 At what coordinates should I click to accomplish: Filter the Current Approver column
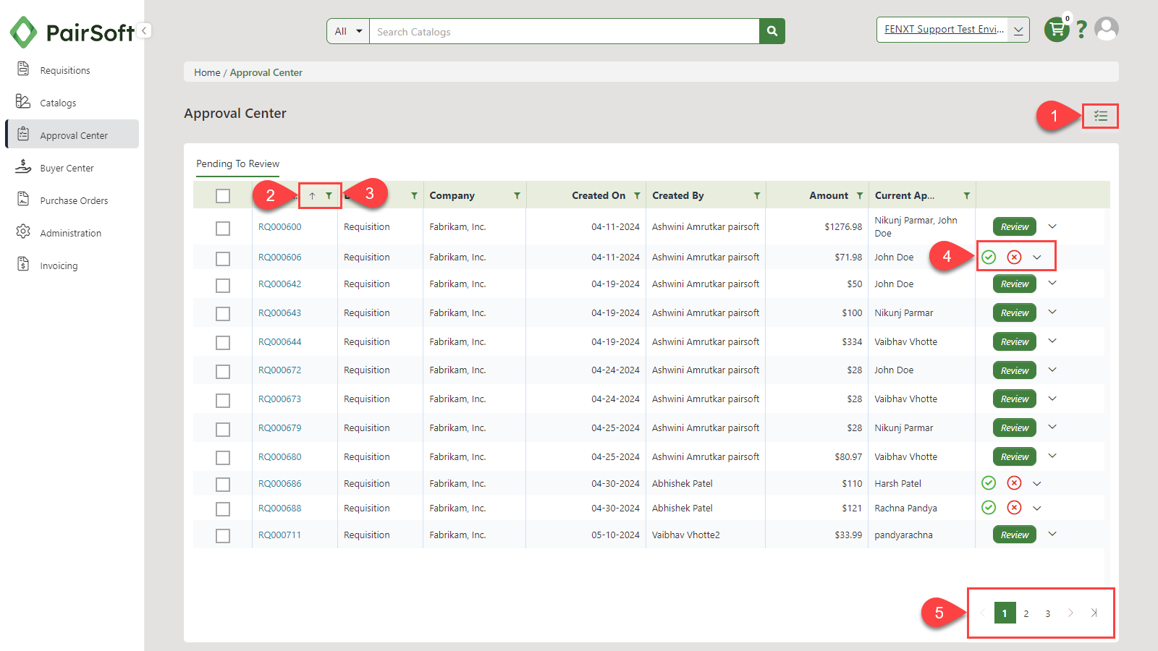click(x=967, y=195)
